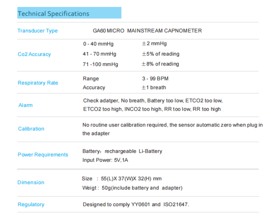The width and height of the screenshot is (271, 217).
Task: Select the Co2 Accuracy label
Action: (x=34, y=54)
